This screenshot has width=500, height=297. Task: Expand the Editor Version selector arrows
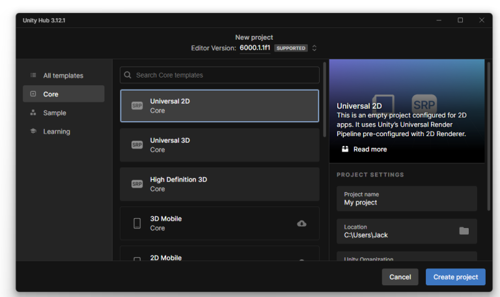click(x=314, y=48)
